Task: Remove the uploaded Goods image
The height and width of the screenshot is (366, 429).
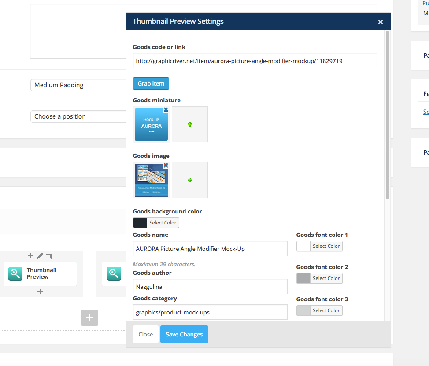Action: point(166,165)
